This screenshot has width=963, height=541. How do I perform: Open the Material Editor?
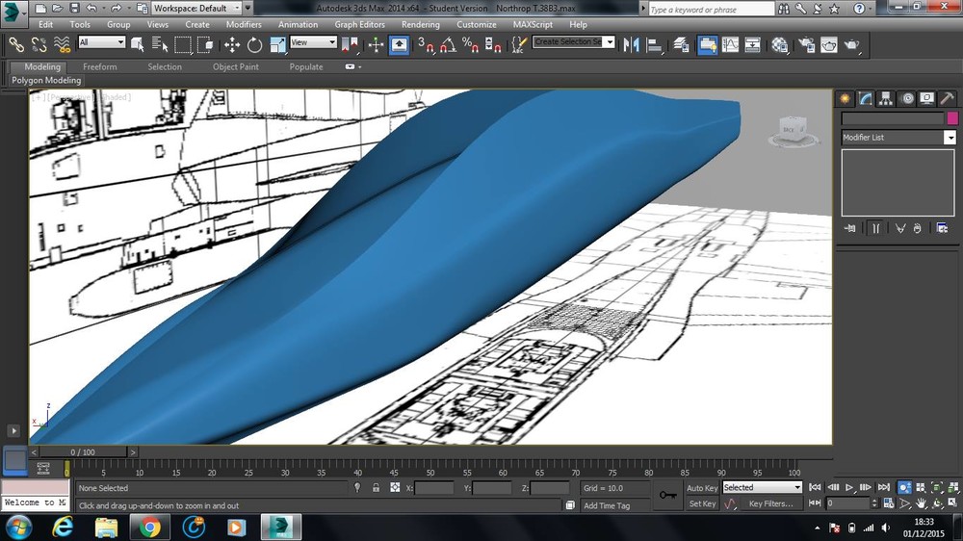780,44
